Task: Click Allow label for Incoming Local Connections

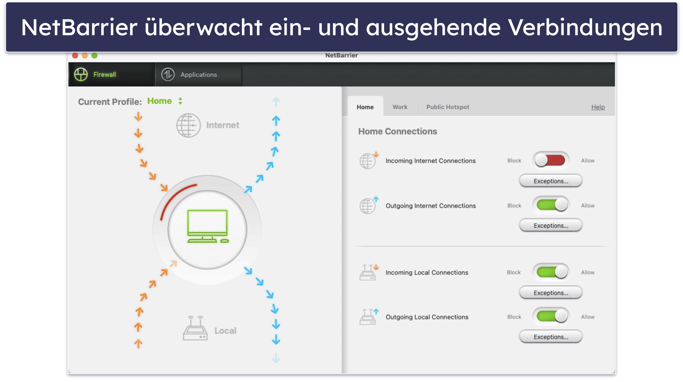Action: 588,272
